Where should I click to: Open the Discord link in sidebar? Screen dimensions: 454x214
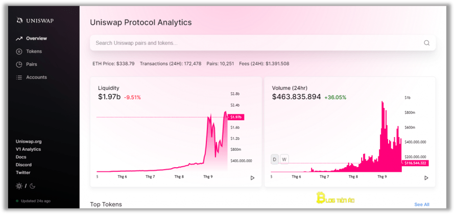pos(23,165)
